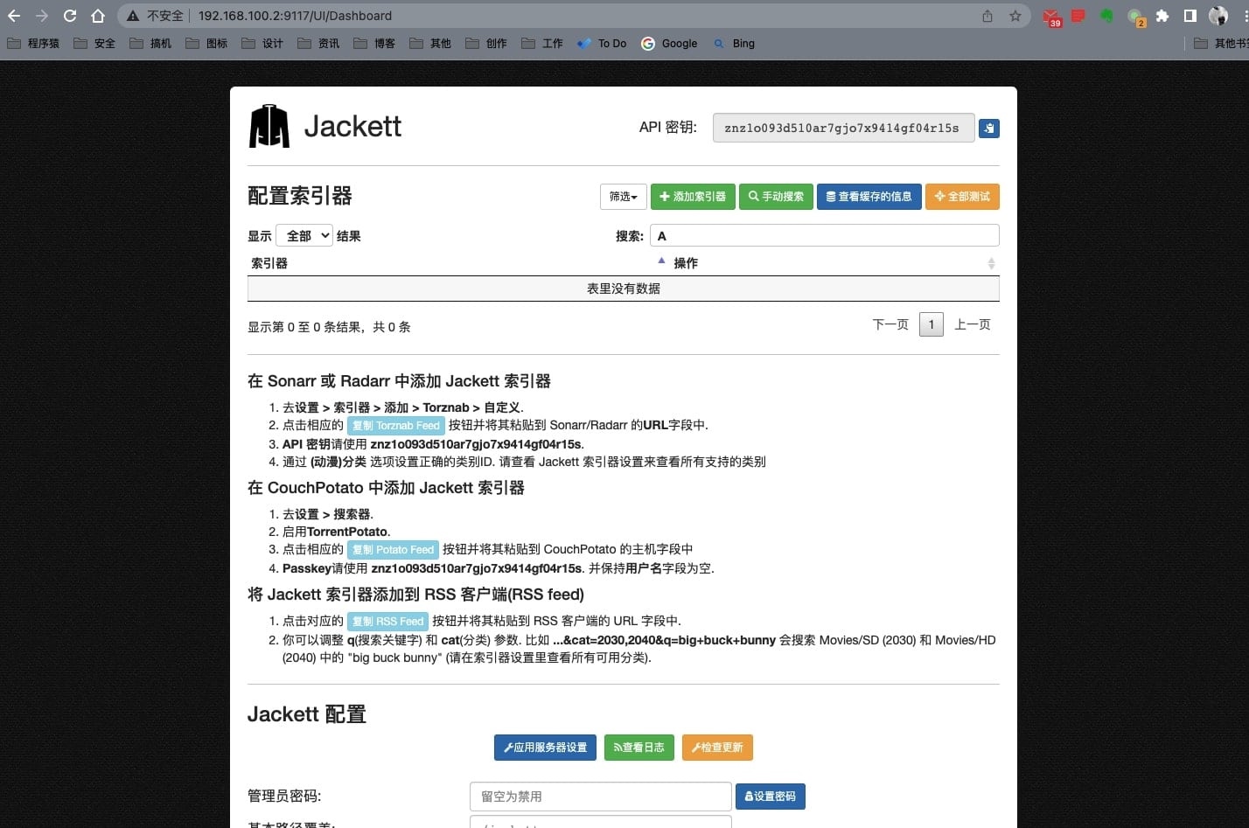The height and width of the screenshot is (828, 1249).
Task: Click the browser address bar URL
Action: 295,16
